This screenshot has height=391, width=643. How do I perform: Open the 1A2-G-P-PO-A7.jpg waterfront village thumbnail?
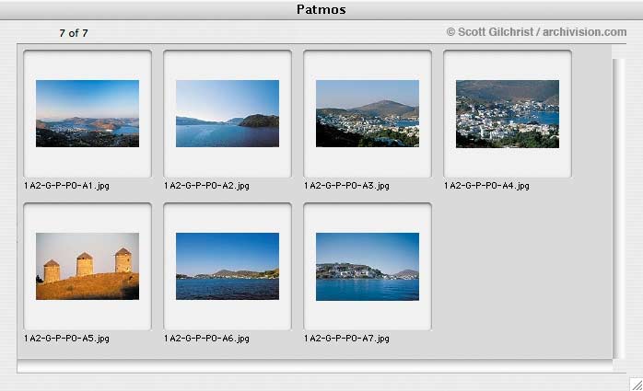(x=368, y=267)
